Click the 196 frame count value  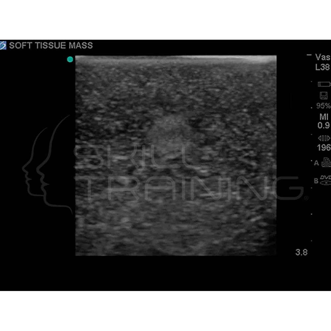324,148
